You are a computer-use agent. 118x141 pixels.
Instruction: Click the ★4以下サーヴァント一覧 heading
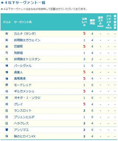23,3
